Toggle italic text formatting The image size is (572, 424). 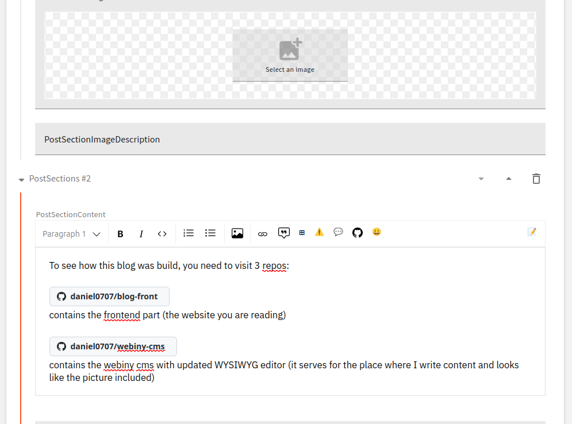[x=141, y=233]
